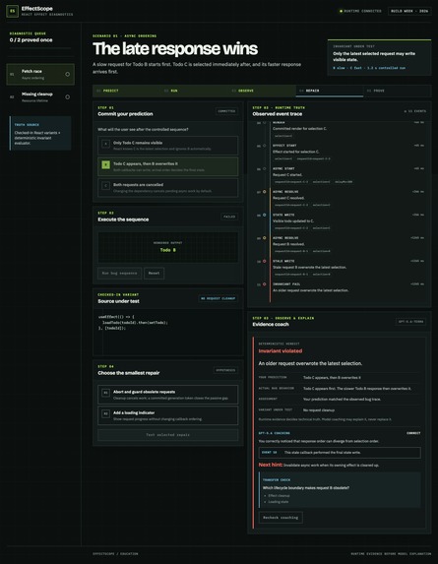
Task: Click the EFFECT START event marker
Action: click(265, 146)
